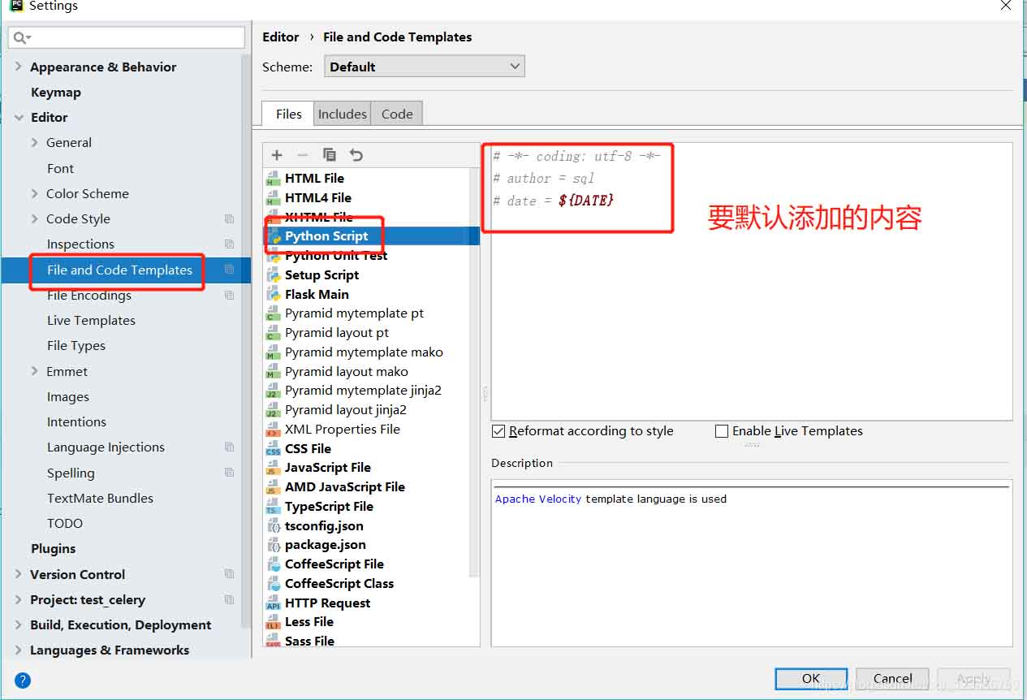The height and width of the screenshot is (700, 1027).
Task: Click the HTML4 File template icon
Action: pos(273,198)
